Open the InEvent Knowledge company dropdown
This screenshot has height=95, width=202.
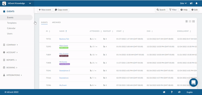[x=17, y=3]
